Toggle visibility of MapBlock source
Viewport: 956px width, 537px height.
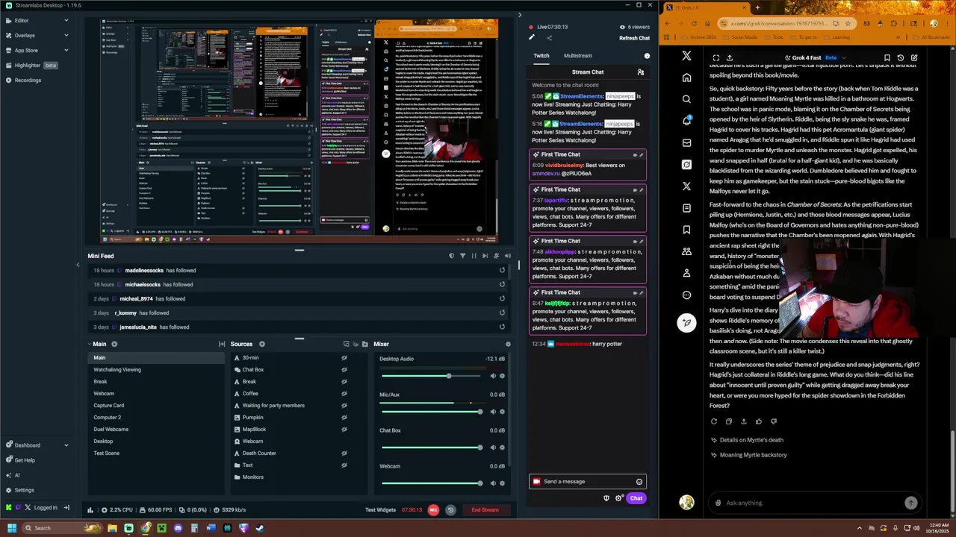(344, 430)
